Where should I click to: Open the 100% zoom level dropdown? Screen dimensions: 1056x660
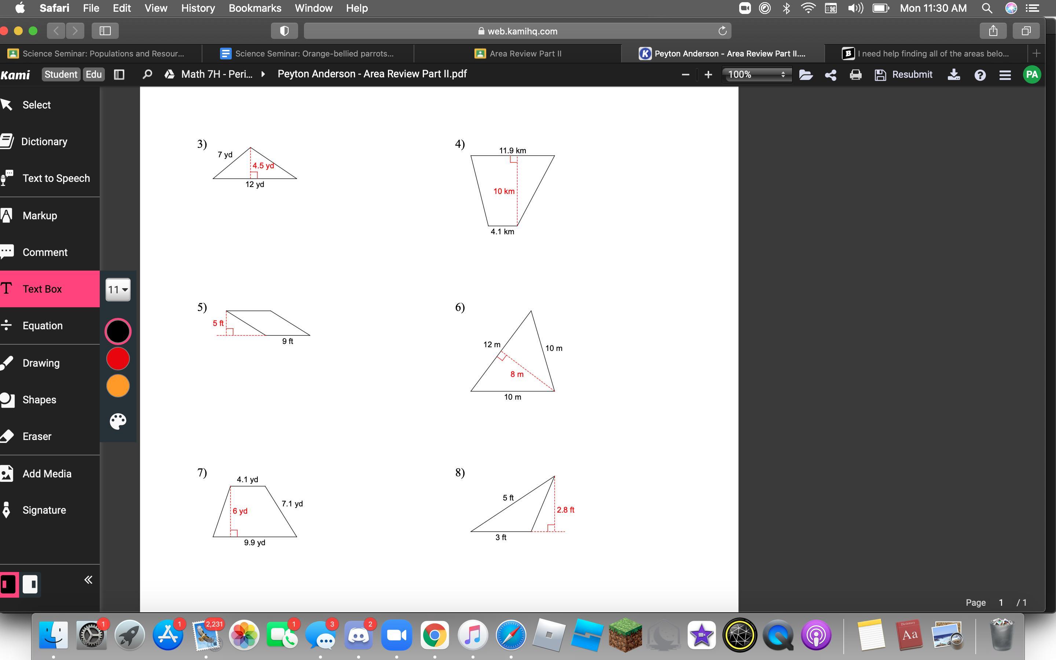(756, 75)
